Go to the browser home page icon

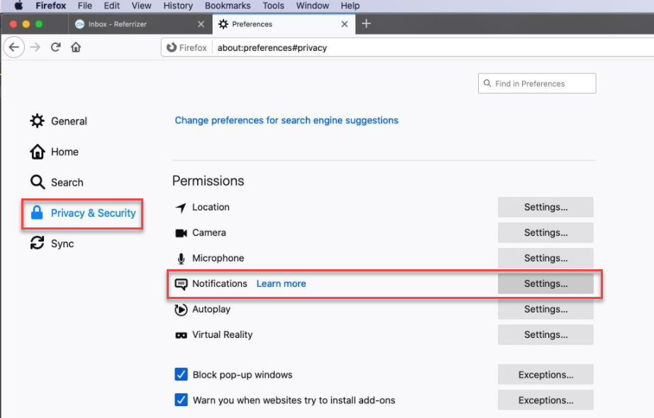76,47
